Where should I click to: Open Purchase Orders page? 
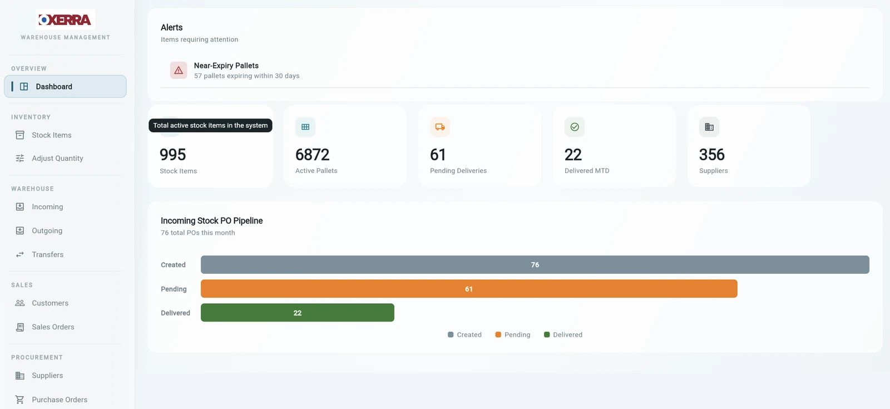coord(65,400)
